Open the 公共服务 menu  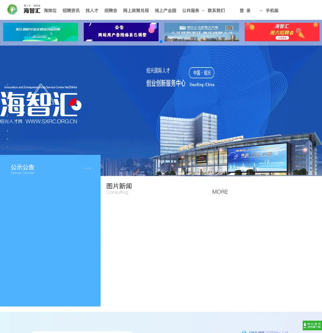(x=191, y=11)
